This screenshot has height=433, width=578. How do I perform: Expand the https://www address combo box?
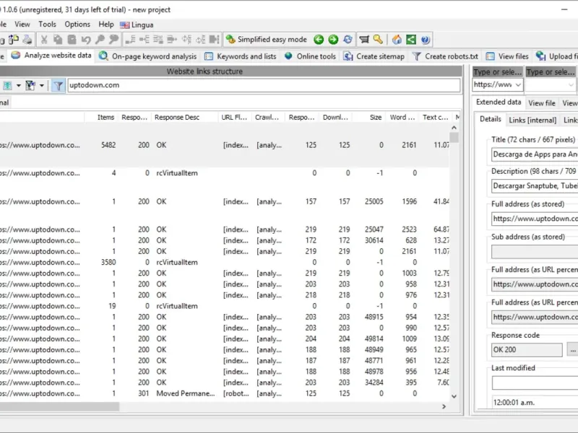518,85
